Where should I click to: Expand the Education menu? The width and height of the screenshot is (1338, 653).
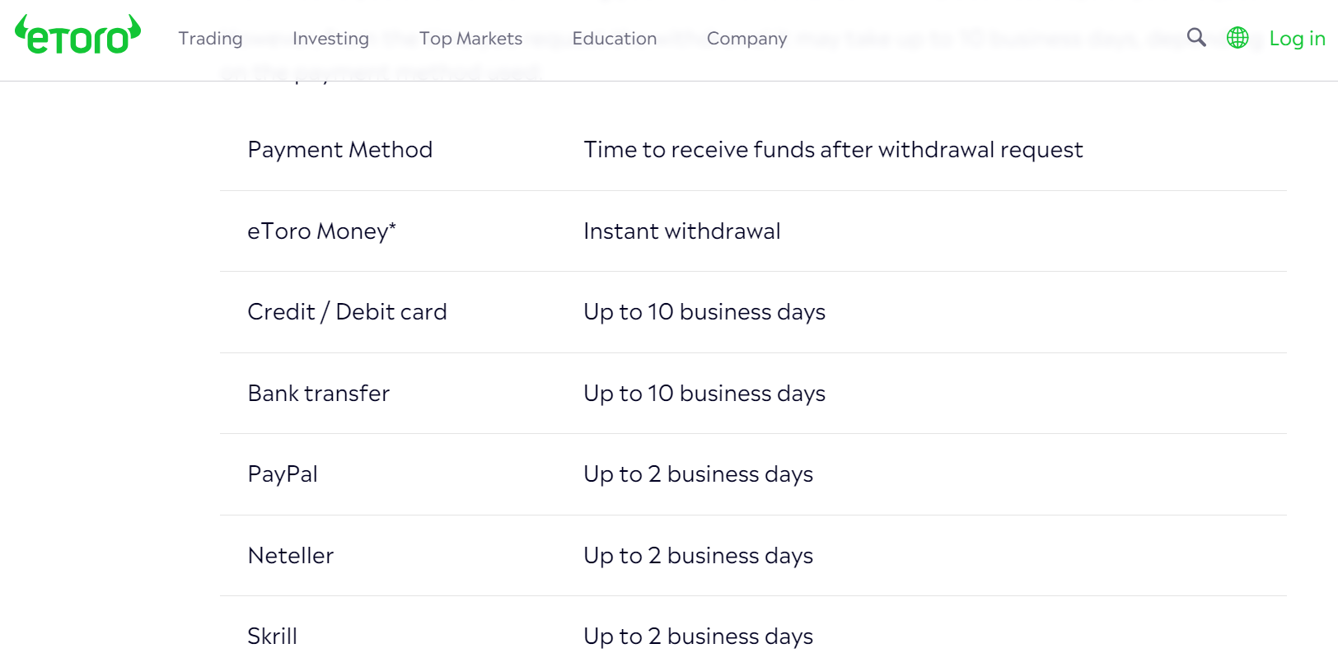pyautogui.click(x=614, y=39)
